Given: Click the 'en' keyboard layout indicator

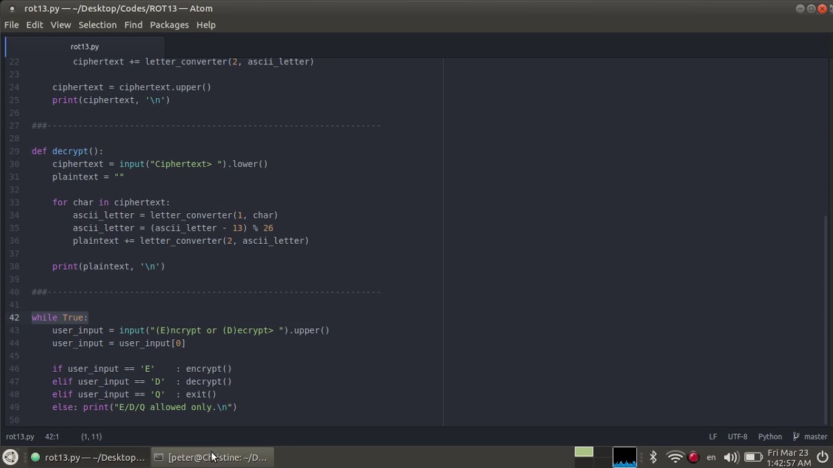Looking at the screenshot, I should (711, 458).
